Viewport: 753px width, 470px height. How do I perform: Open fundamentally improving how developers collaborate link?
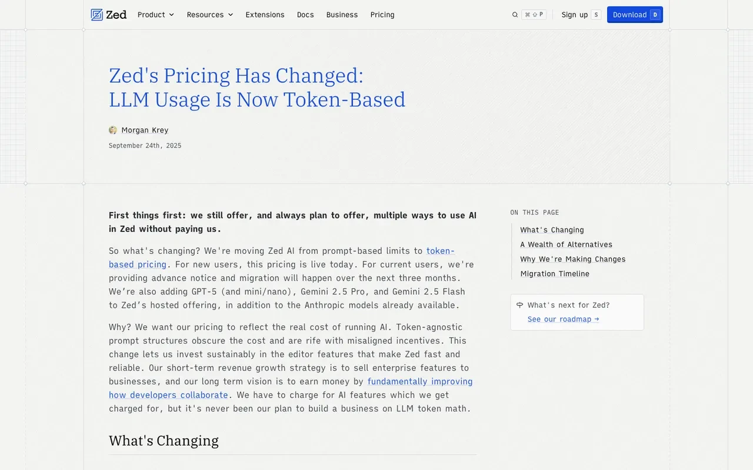tap(291, 388)
